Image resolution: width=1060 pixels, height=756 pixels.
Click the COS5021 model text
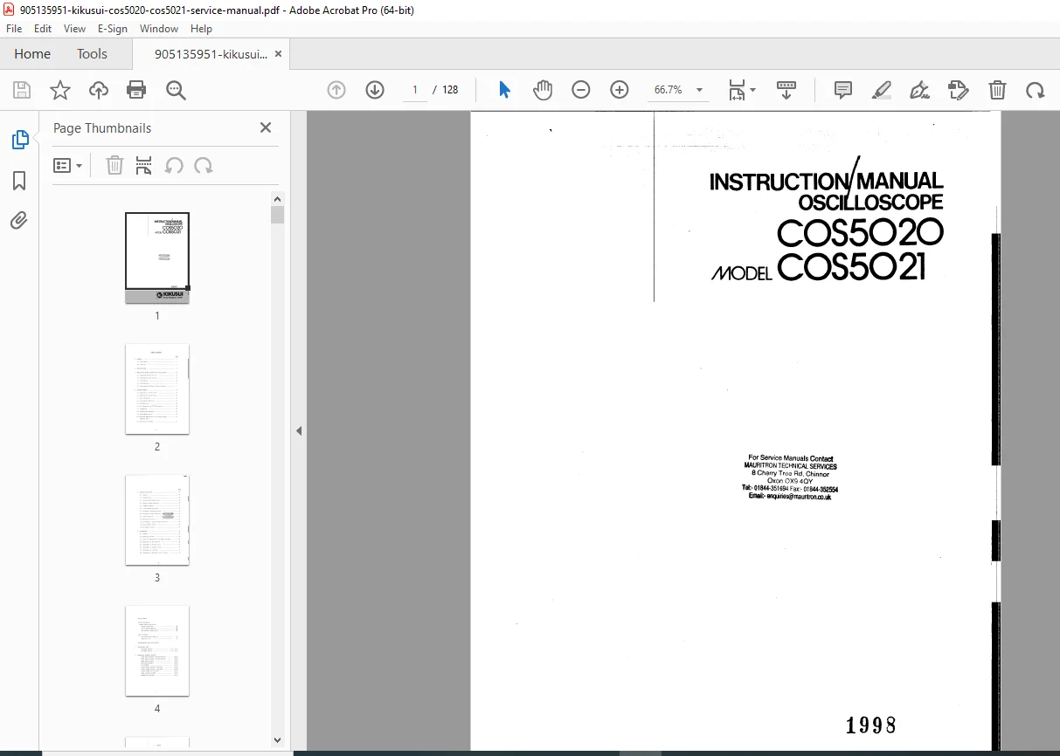click(x=851, y=267)
